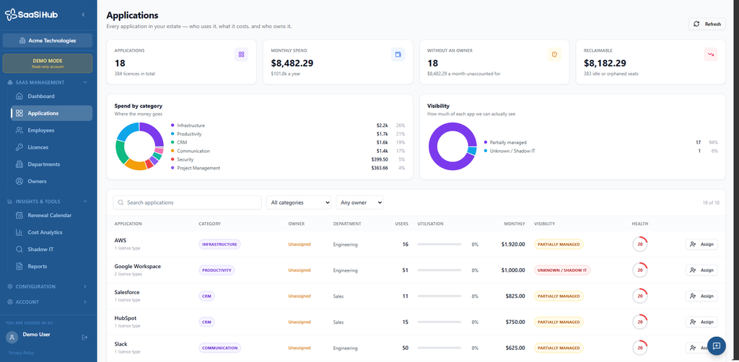Open the Departments page

52,164
